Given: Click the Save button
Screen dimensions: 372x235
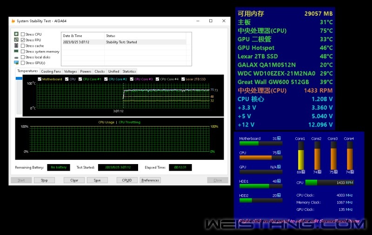Looking at the screenshot, I should pos(97,180).
